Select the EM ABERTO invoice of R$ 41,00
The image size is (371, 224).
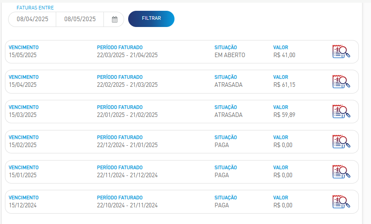click(182, 52)
